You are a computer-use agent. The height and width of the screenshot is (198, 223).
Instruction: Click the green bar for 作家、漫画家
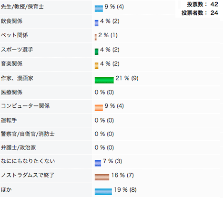tap(104, 80)
